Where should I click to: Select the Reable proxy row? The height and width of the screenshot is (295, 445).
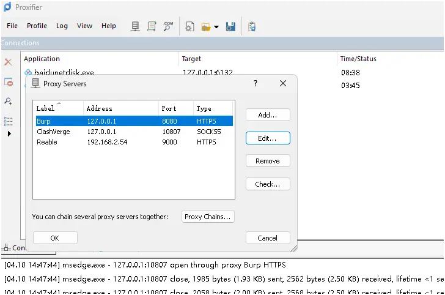coord(134,142)
